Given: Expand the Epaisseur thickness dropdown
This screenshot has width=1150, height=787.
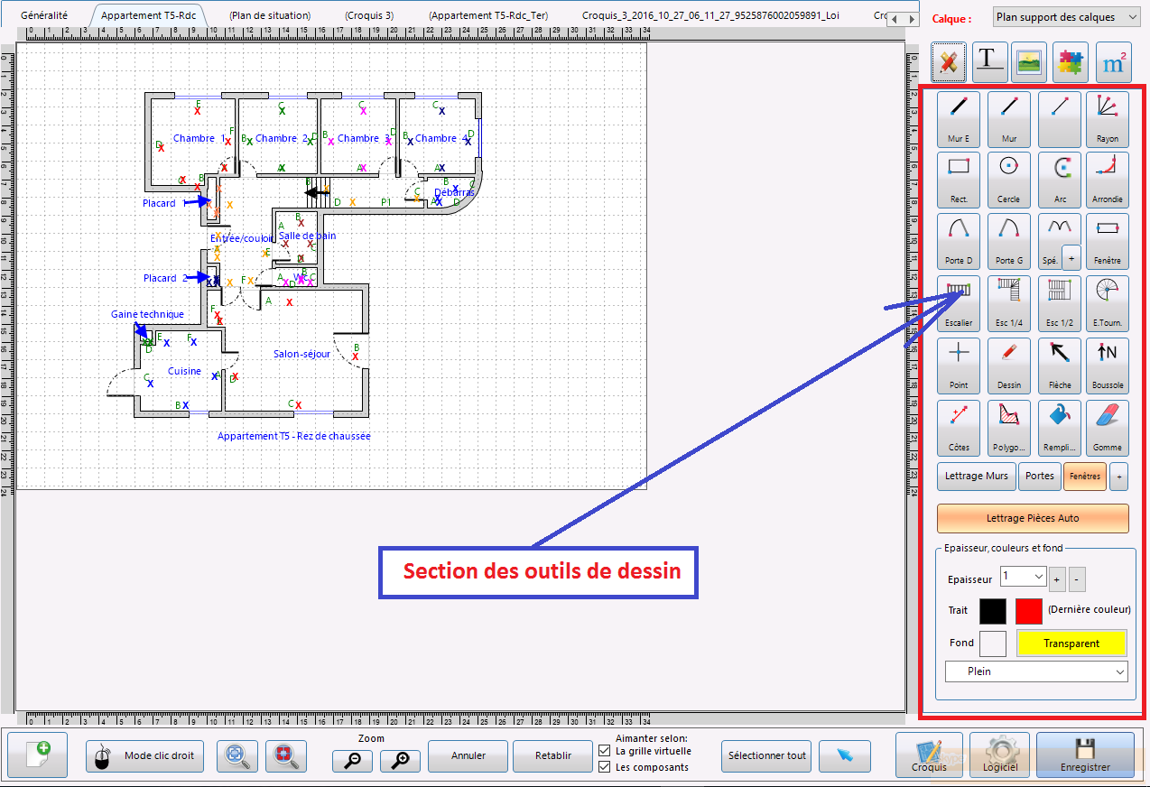Looking at the screenshot, I should [1023, 577].
